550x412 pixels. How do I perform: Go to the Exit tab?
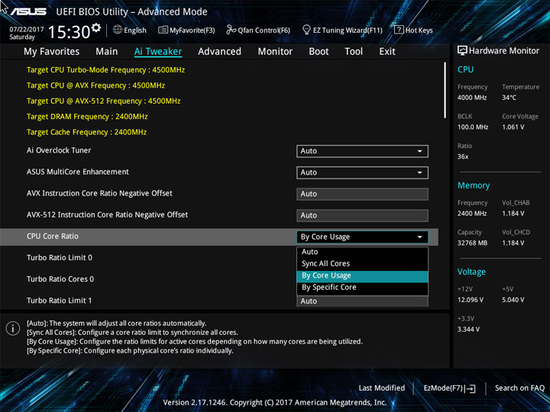[387, 52]
